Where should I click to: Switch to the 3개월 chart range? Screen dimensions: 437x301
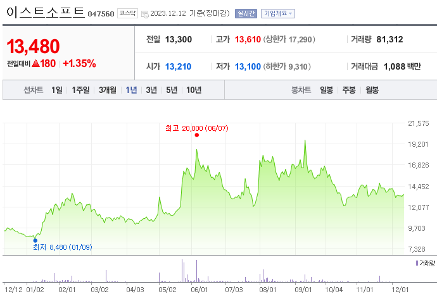coord(108,90)
